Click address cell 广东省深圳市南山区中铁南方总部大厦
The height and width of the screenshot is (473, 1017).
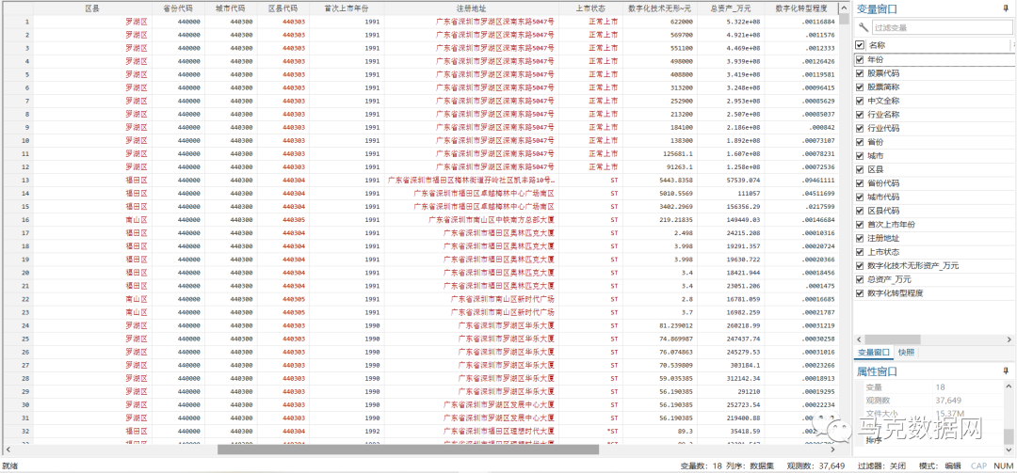pyautogui.click(x=471, y=220)
